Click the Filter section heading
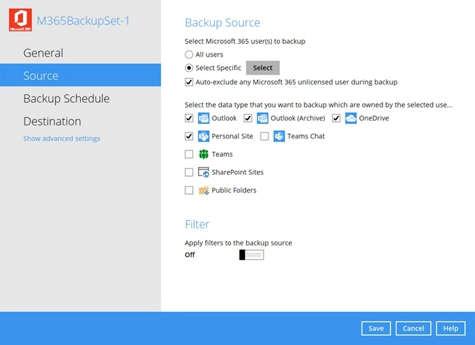This screenshot has width=475, height=345. point(197,224)
